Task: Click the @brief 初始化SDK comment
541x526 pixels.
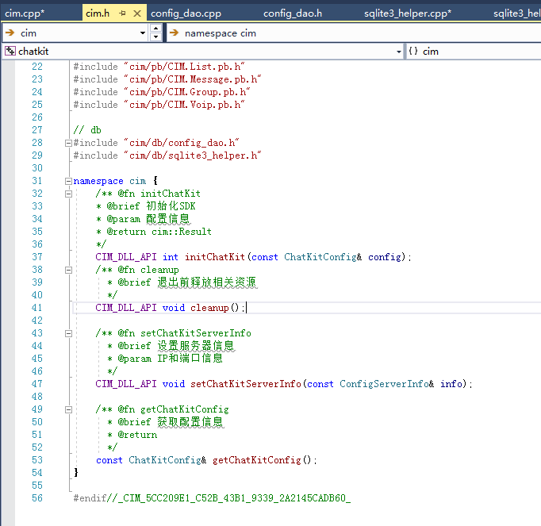Action: click(x=146, y=206)
